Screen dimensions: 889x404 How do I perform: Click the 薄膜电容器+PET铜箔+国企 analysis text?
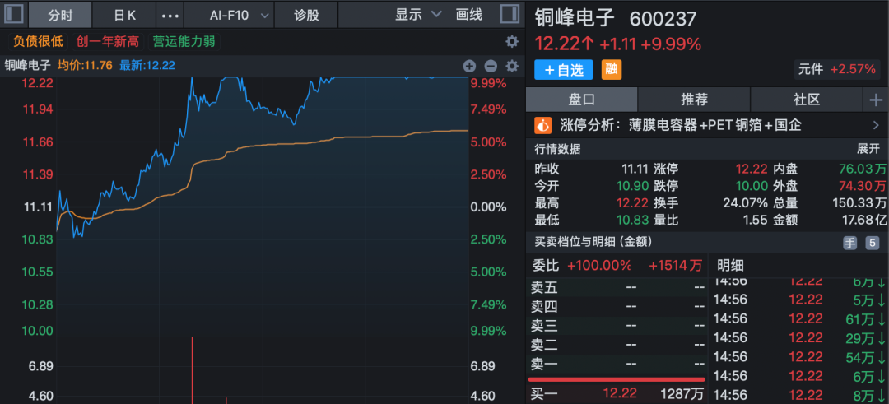(x=714, y=125)
